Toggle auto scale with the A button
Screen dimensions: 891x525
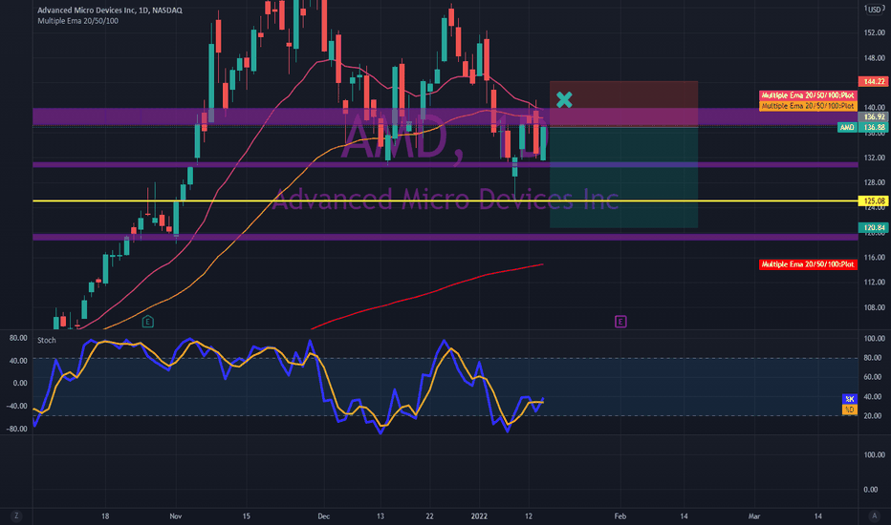(874, 515)
